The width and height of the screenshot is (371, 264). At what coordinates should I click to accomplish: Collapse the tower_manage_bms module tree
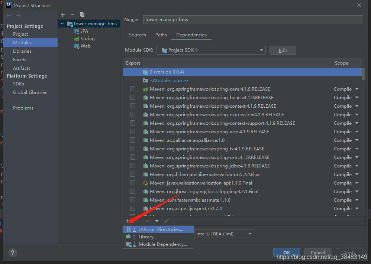[62, 24]
